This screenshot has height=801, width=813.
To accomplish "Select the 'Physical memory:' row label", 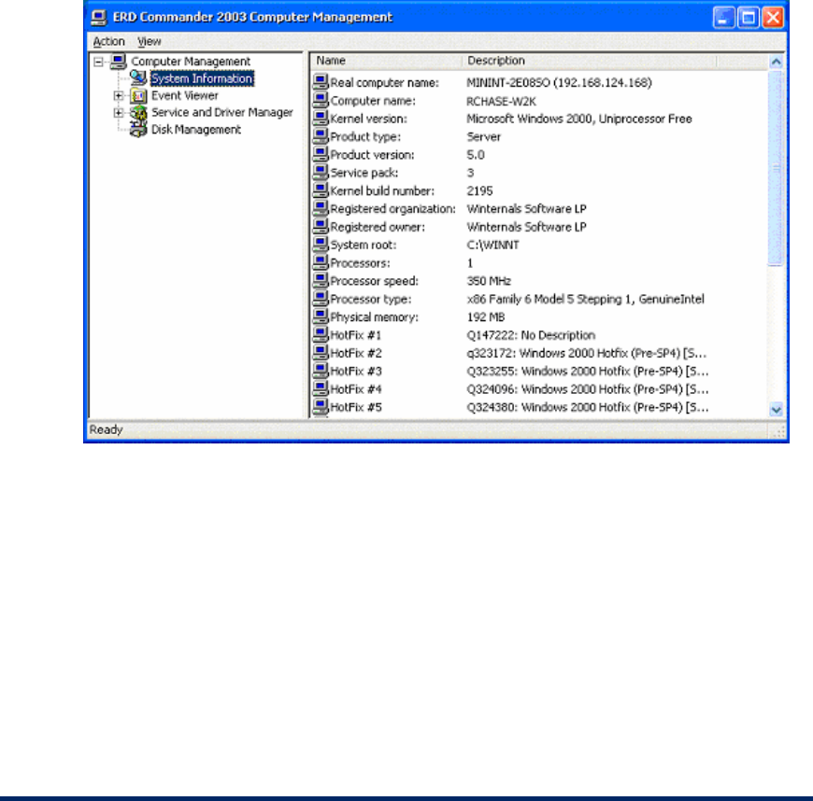I will tap(374, 317).
